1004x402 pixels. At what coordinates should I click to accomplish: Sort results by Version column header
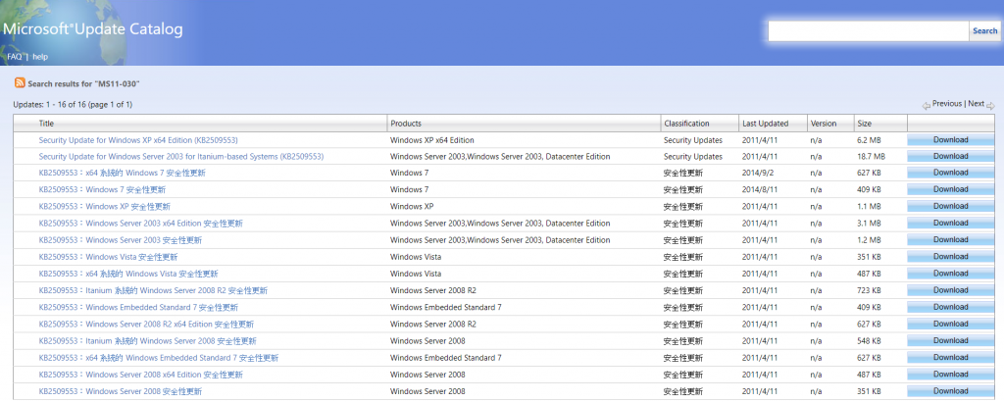click(x=824, y=124)
